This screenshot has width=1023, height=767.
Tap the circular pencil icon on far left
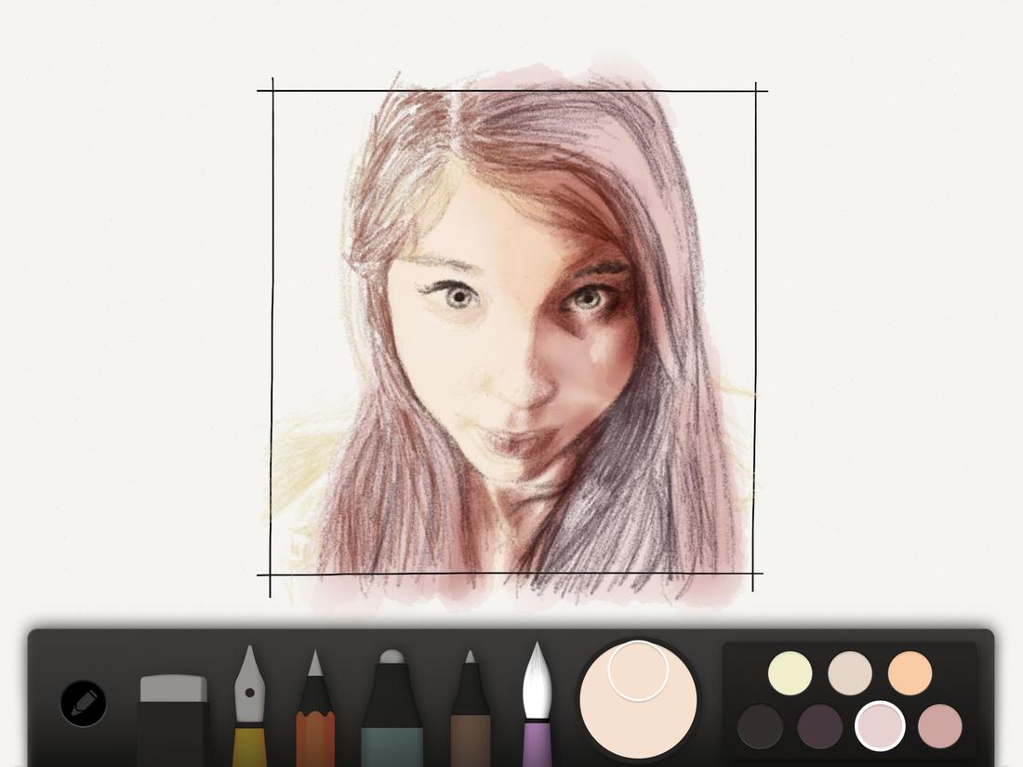tap(82, 704)
